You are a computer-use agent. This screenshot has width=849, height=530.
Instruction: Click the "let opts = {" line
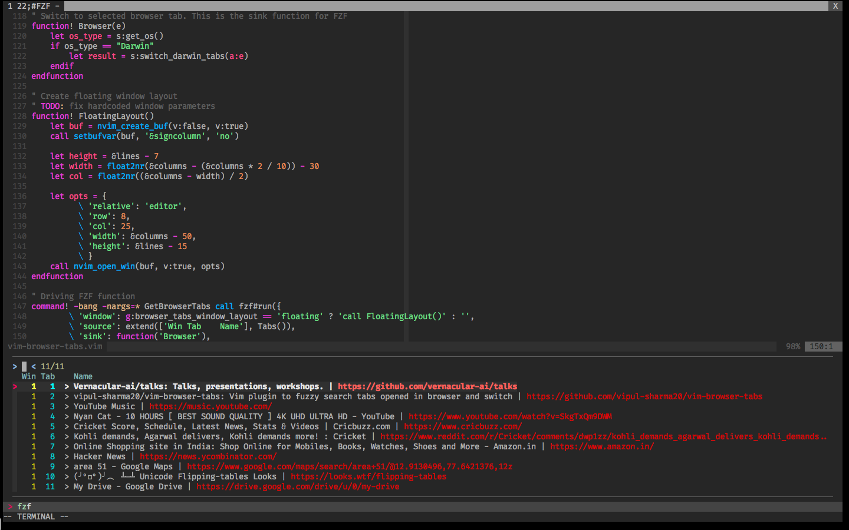[x=78, y=196]
